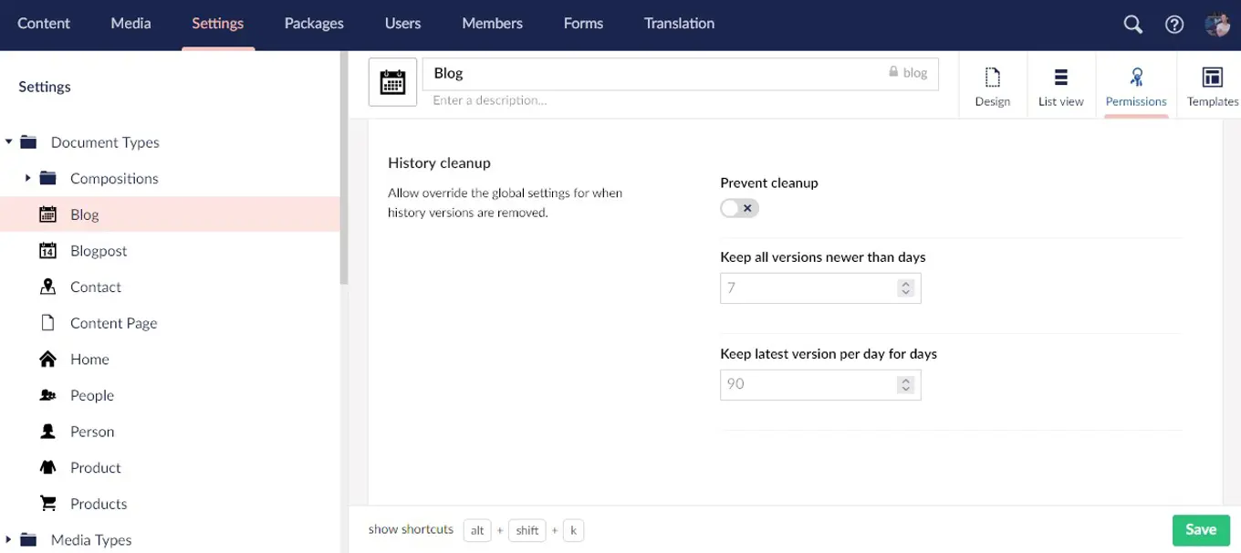Switch to the List view tab
The width and height of the screenshot is (1241, 553).
[1060, 85]
